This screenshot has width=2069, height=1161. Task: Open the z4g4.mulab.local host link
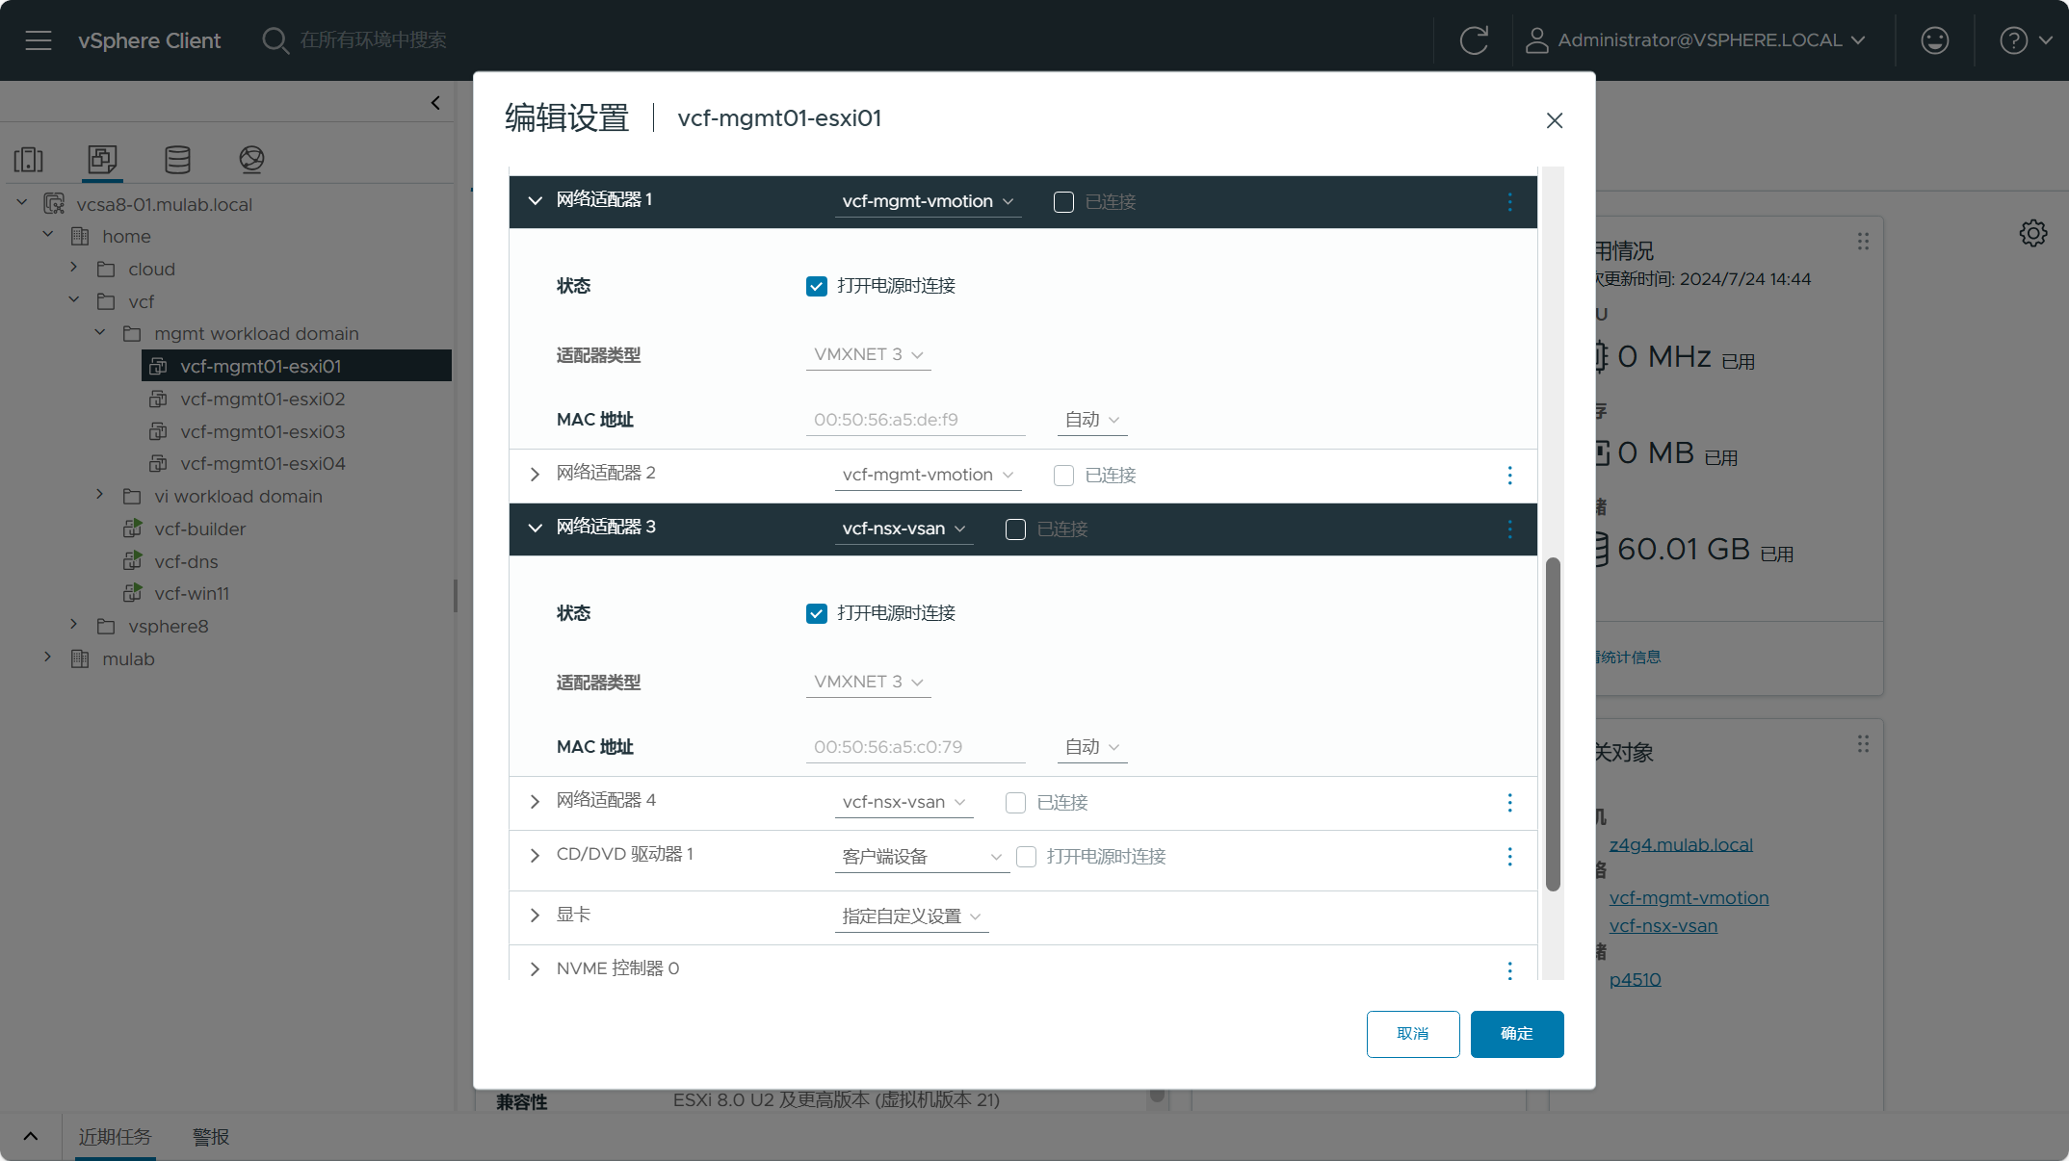(x=1681, y=845)
